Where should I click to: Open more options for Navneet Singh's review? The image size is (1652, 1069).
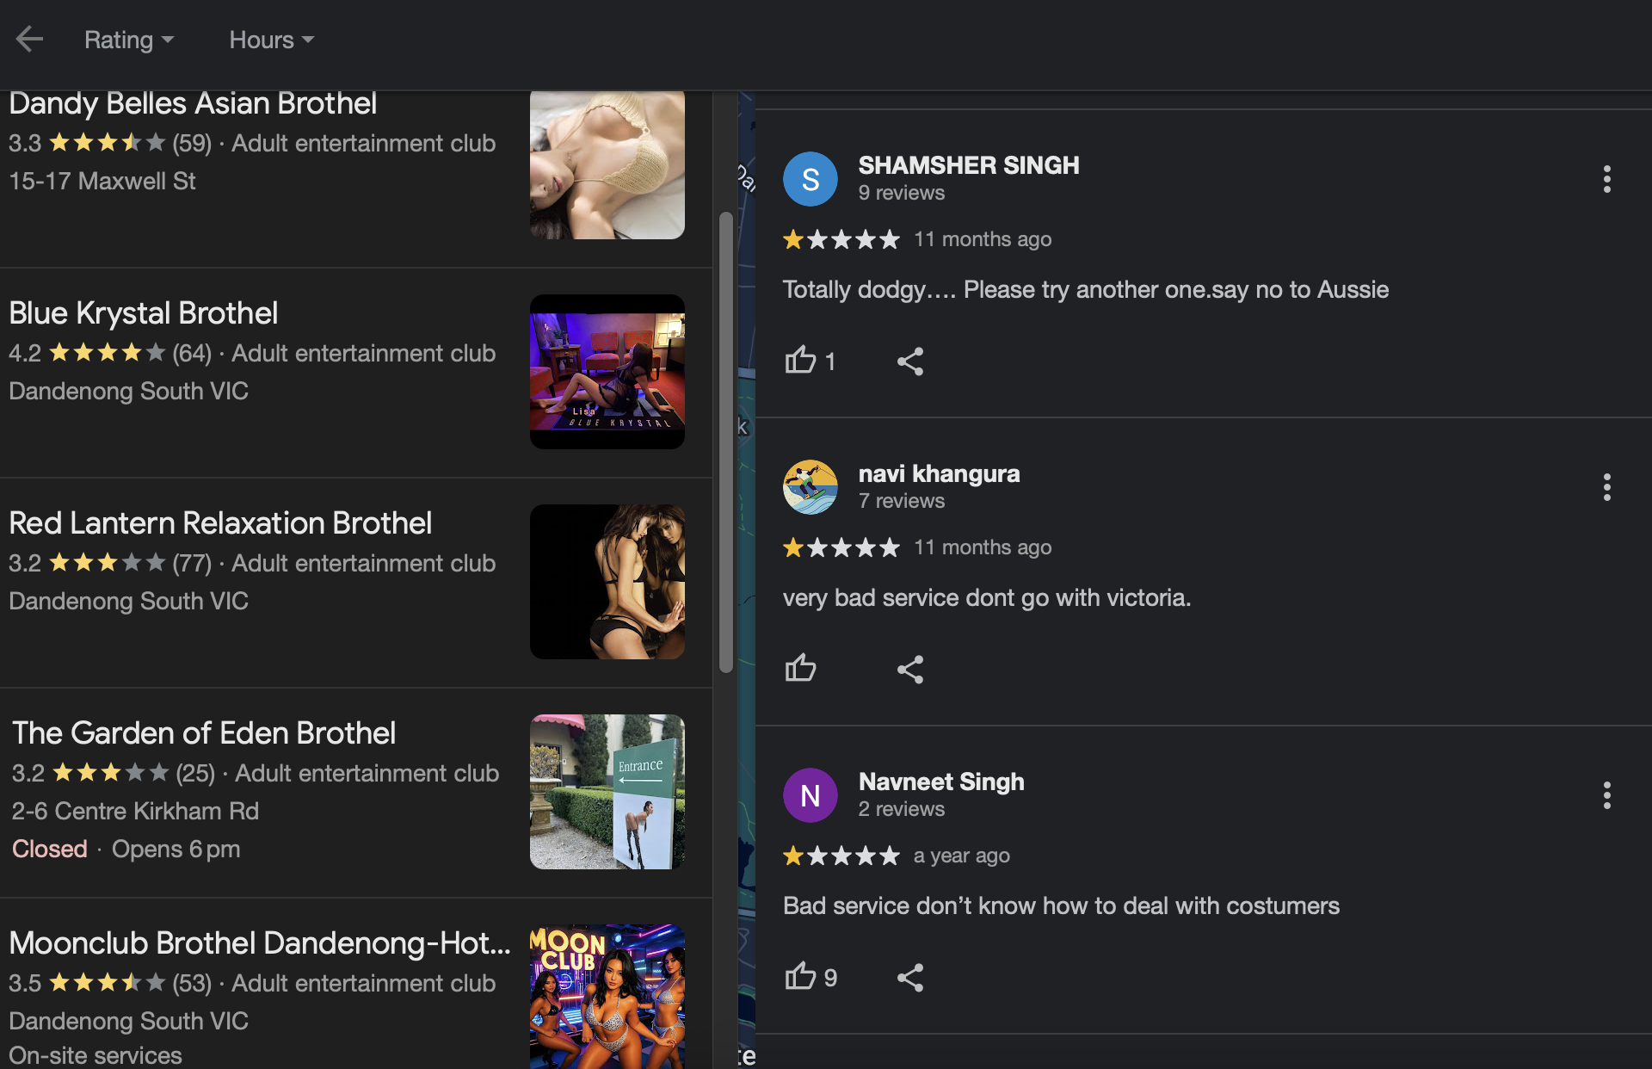[1606, 795]
